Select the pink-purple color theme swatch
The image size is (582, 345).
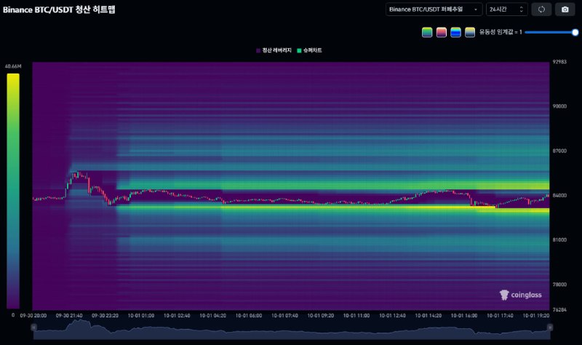[442, 32]
